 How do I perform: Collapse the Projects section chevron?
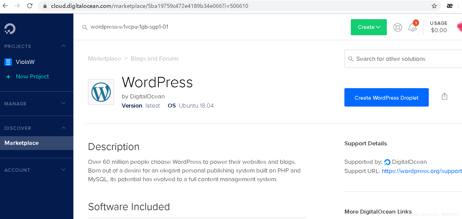(64, 46)
